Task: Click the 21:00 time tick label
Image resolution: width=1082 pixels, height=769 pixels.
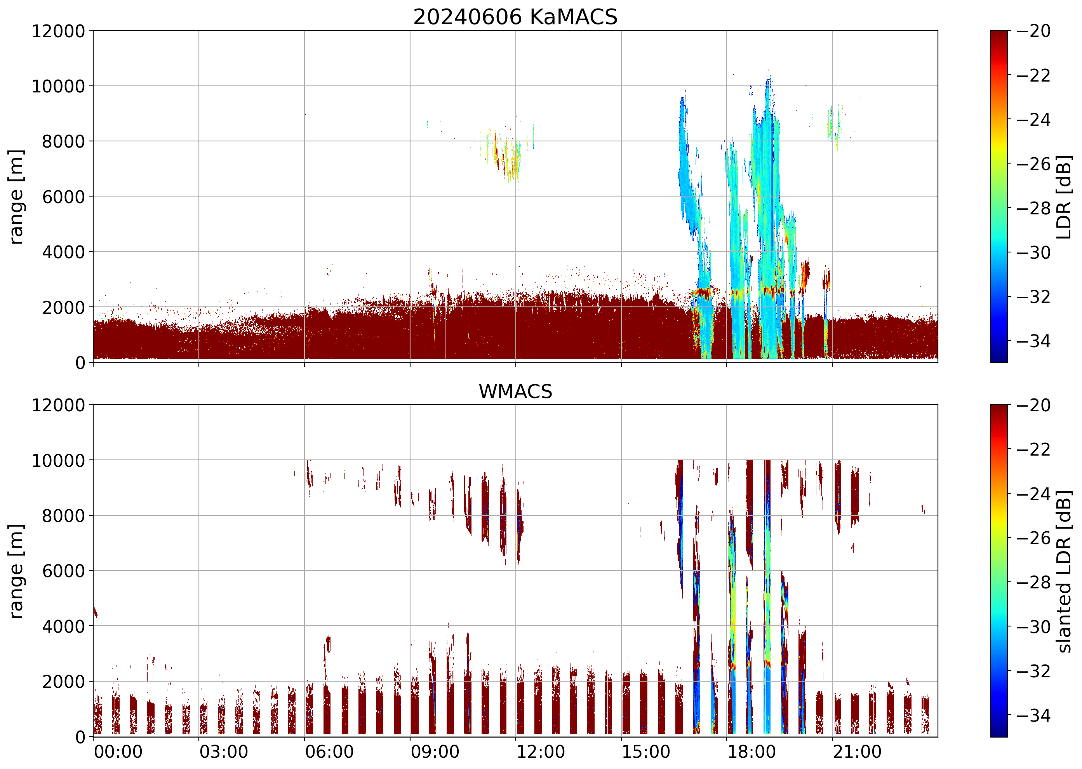Action: [x=857, y=752]
